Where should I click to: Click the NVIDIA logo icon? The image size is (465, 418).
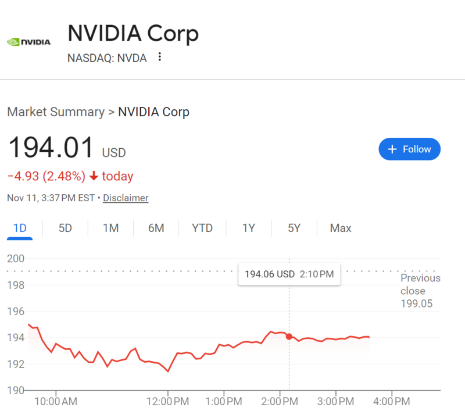click(x=28, y=42)
